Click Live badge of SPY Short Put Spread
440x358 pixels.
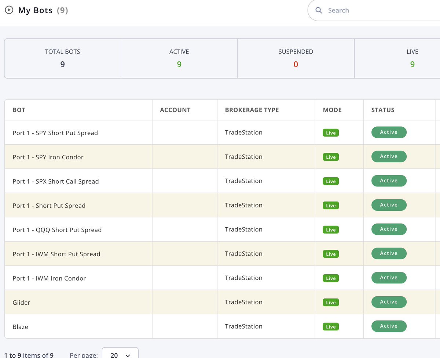click(x=331, y=133)
